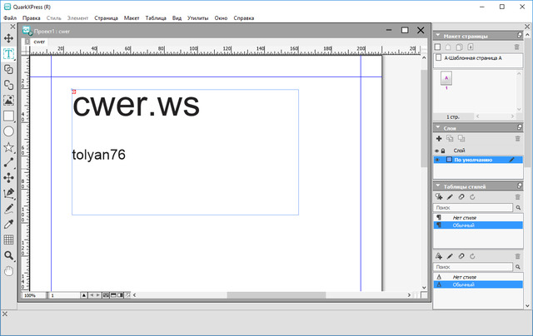Select the Item (move) tool
Screen dimensions: 533x336
[x=8, y=38]
